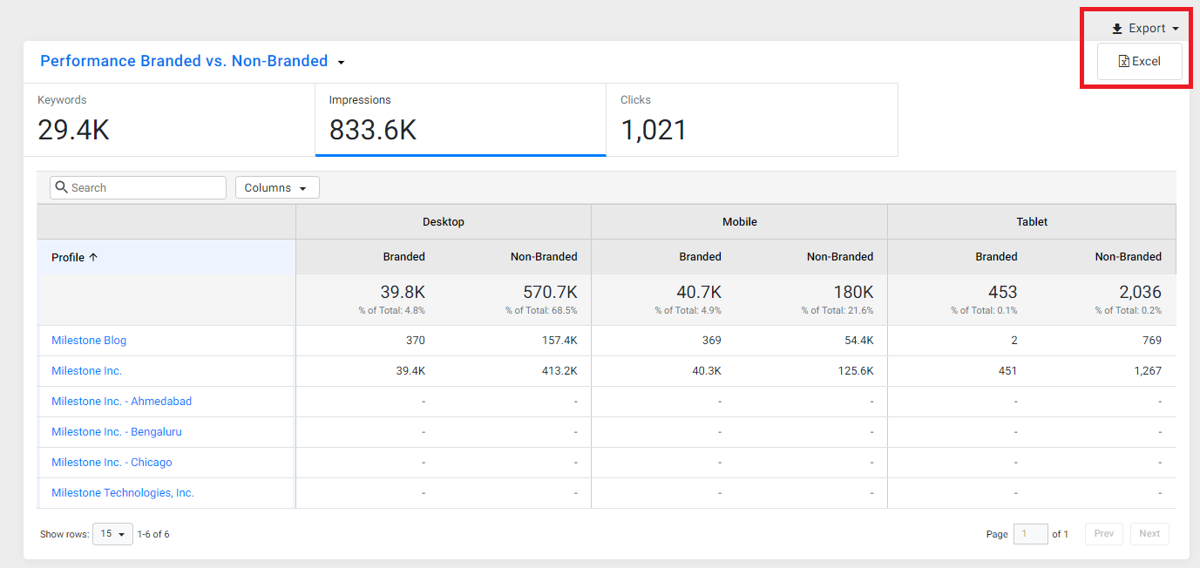Click the search magnifier icon
1200x568 pixels.
[x=61, y=187]
